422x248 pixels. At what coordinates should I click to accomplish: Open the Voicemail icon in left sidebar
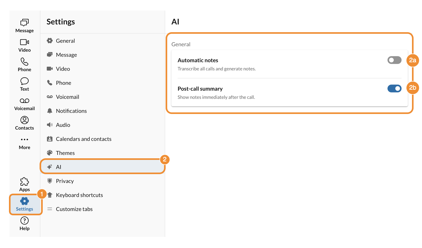pos(25,101)
